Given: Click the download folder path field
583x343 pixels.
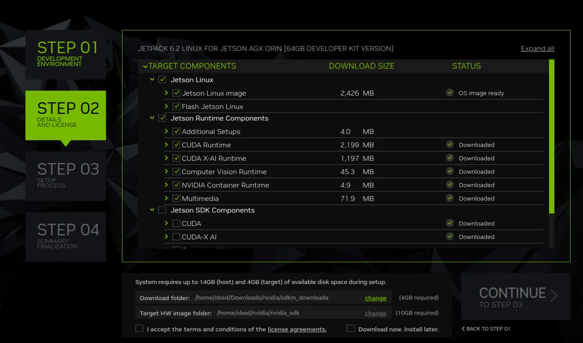Looking at the screenshot, I should (262, 298).
